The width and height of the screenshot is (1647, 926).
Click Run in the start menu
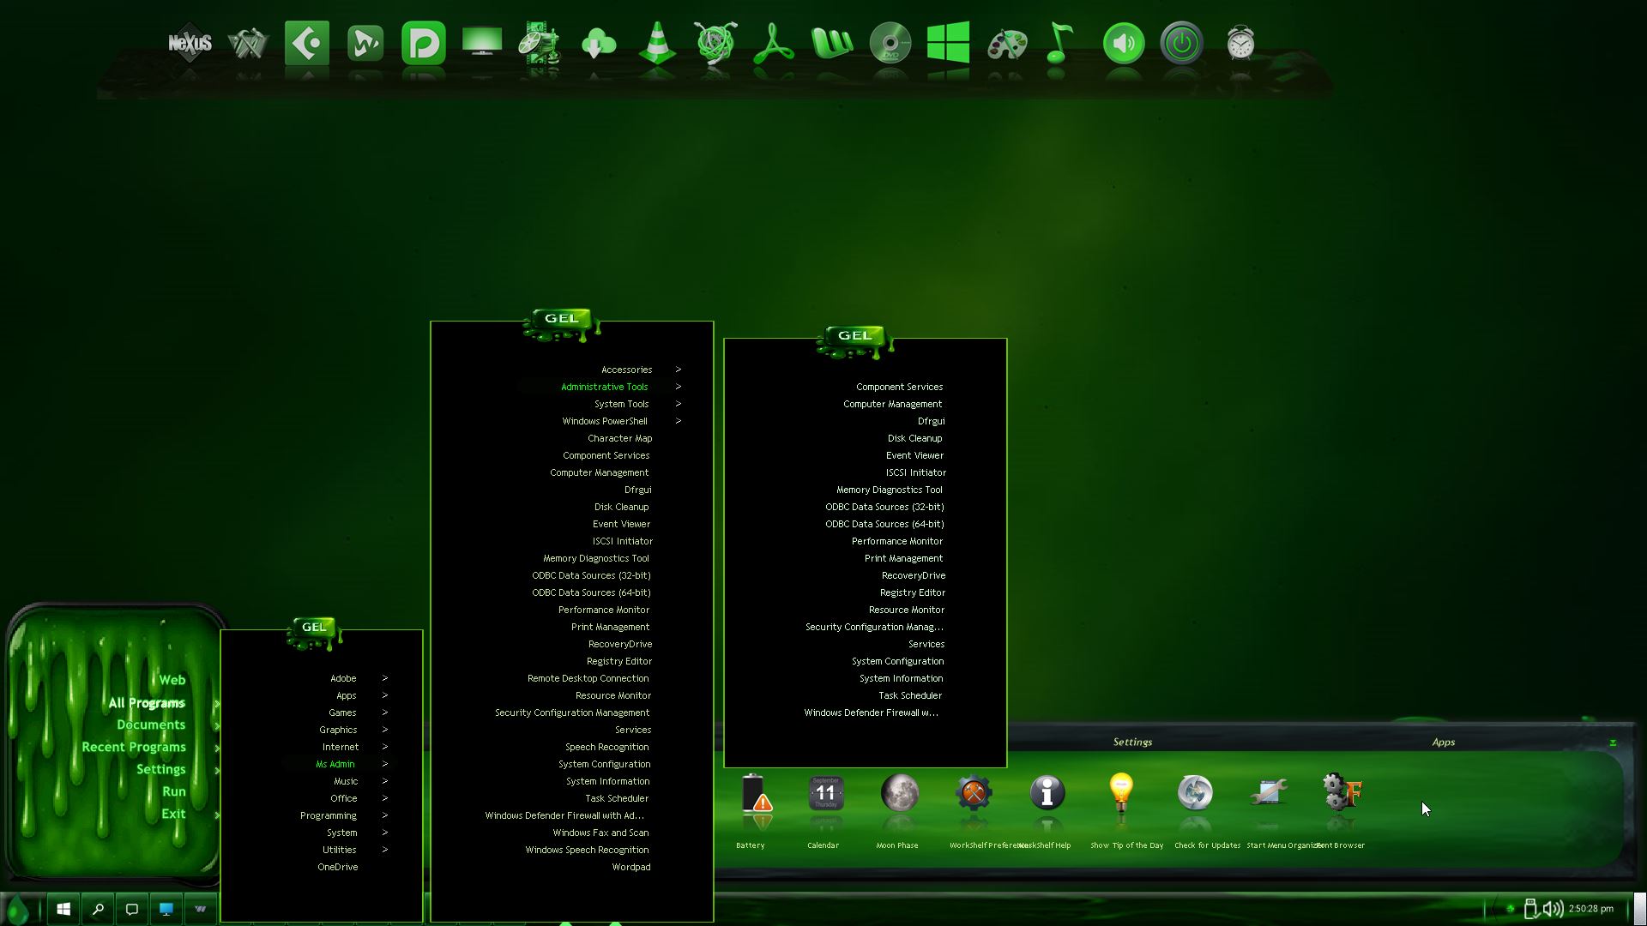173,791
